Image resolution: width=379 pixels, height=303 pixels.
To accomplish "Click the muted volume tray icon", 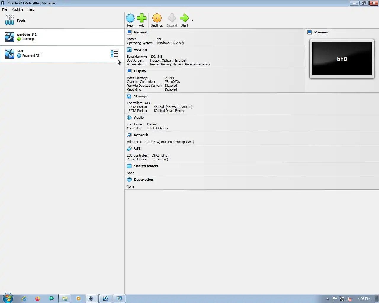I will coord(349,299).
